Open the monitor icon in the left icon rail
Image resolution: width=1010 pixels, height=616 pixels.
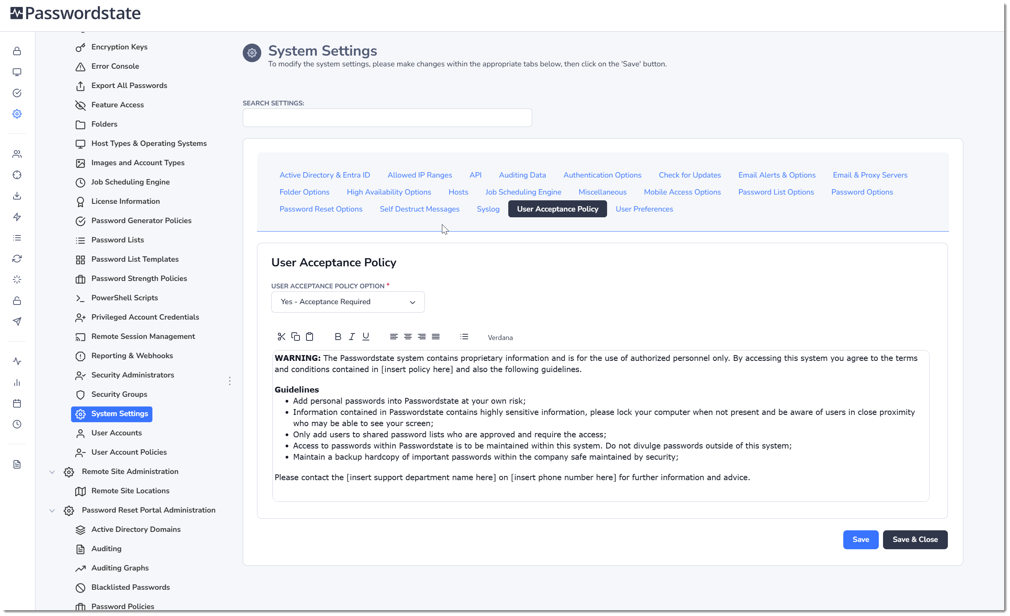tap(17, 72)
